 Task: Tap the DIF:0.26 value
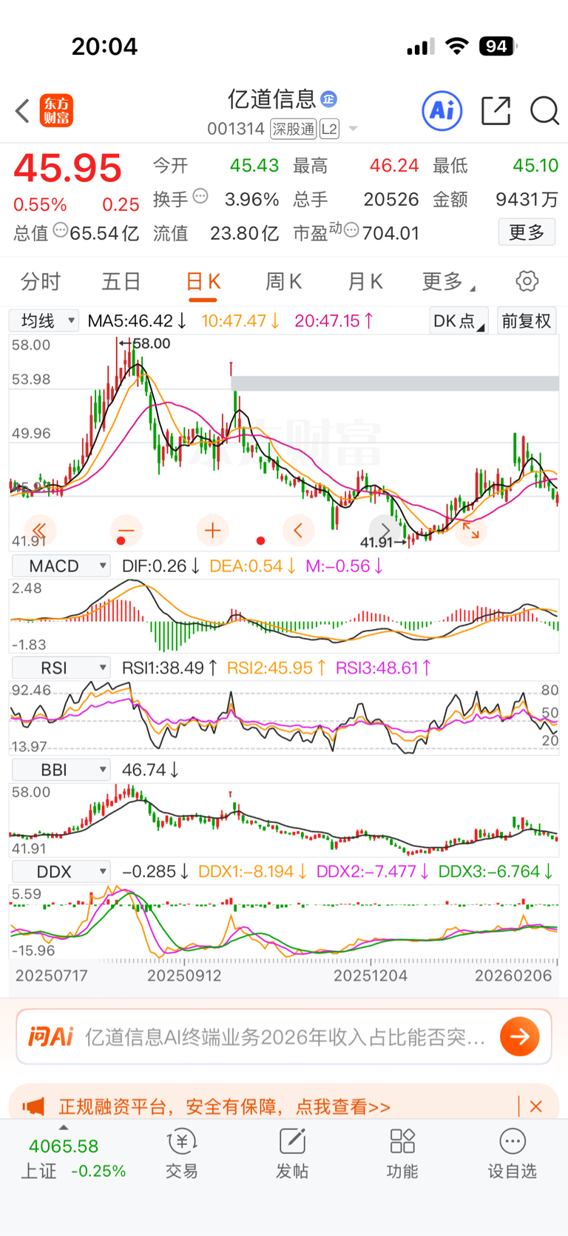[161, 566]
